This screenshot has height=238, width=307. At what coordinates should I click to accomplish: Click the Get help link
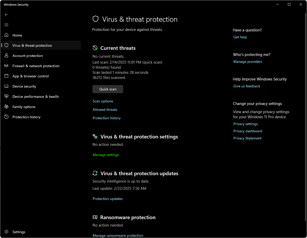point(240,37)
